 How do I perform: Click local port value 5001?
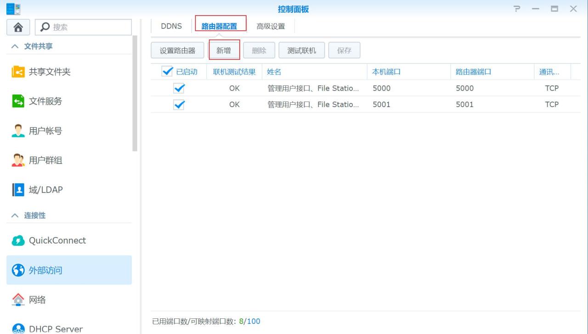pyautogui.click(x=381, y=104)
